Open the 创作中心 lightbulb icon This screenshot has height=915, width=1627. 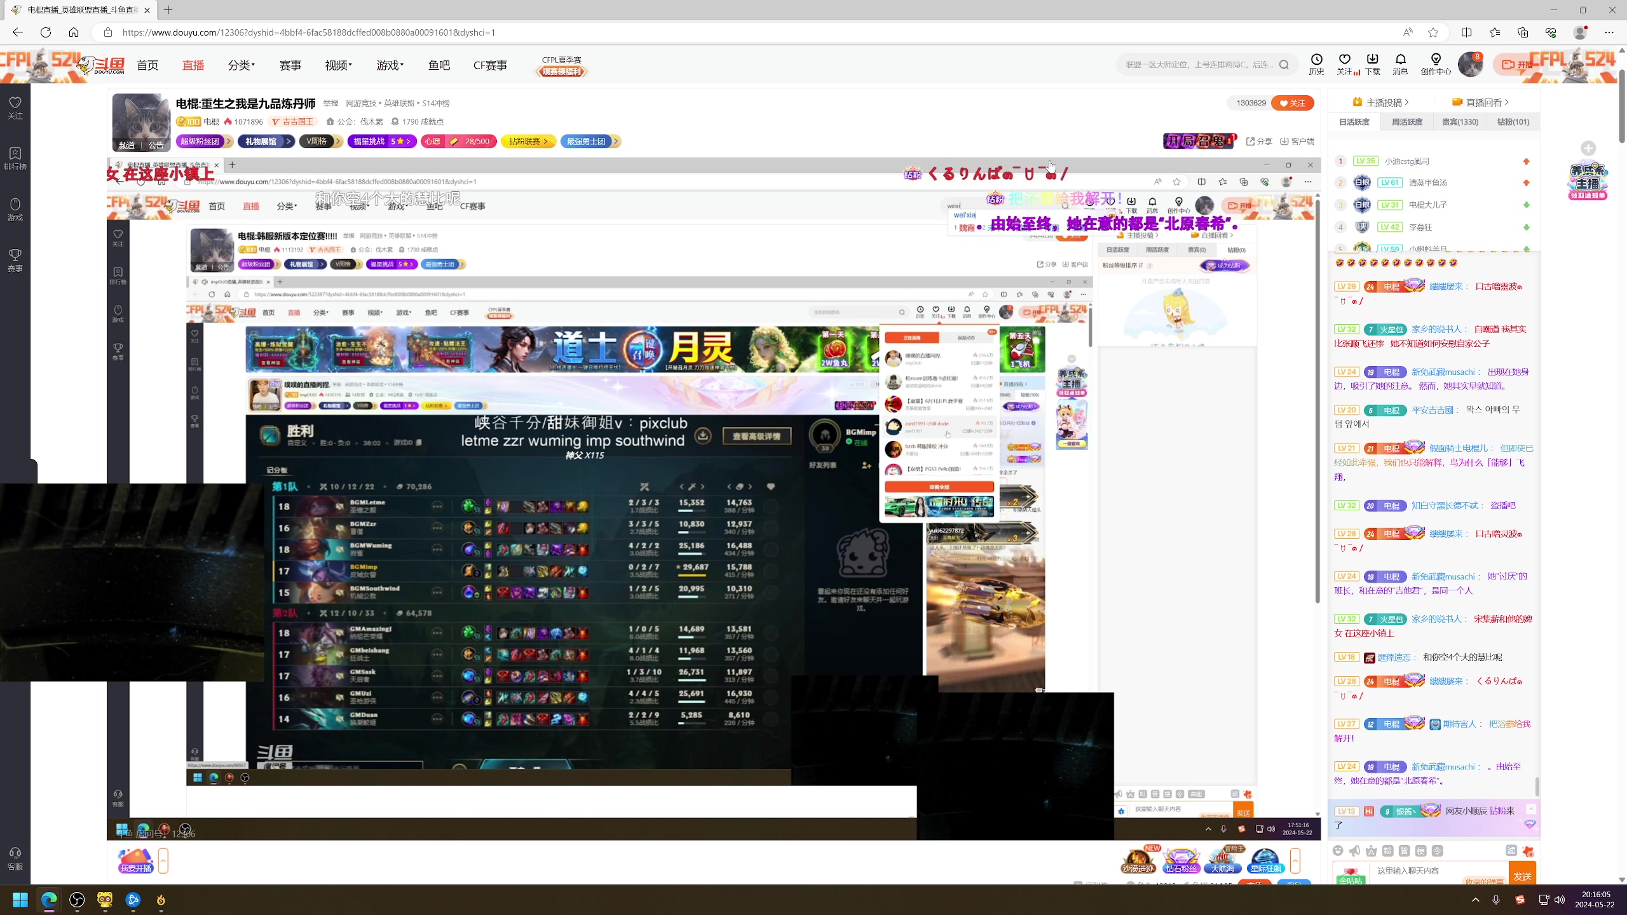click(x=1436, y=64)
